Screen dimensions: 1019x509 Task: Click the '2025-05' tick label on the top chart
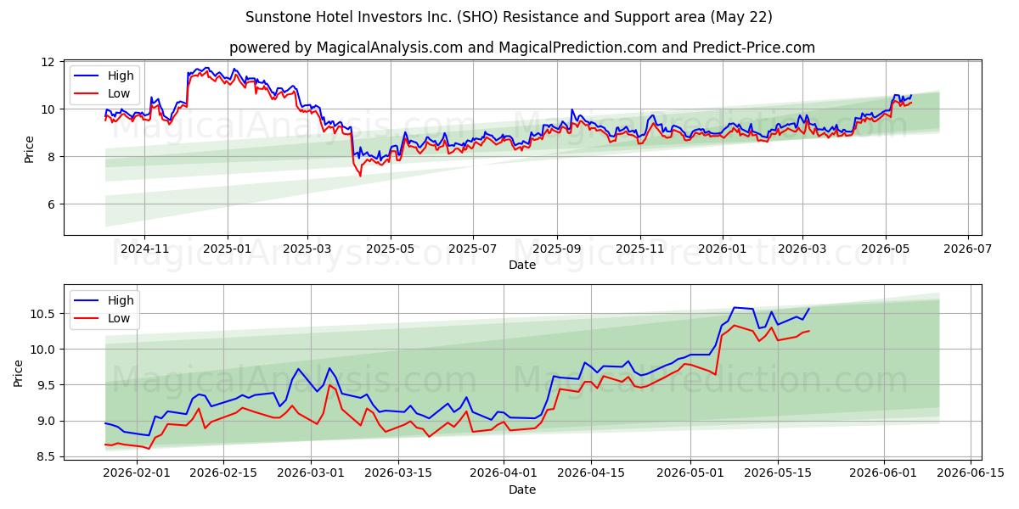tap(390, 249)
